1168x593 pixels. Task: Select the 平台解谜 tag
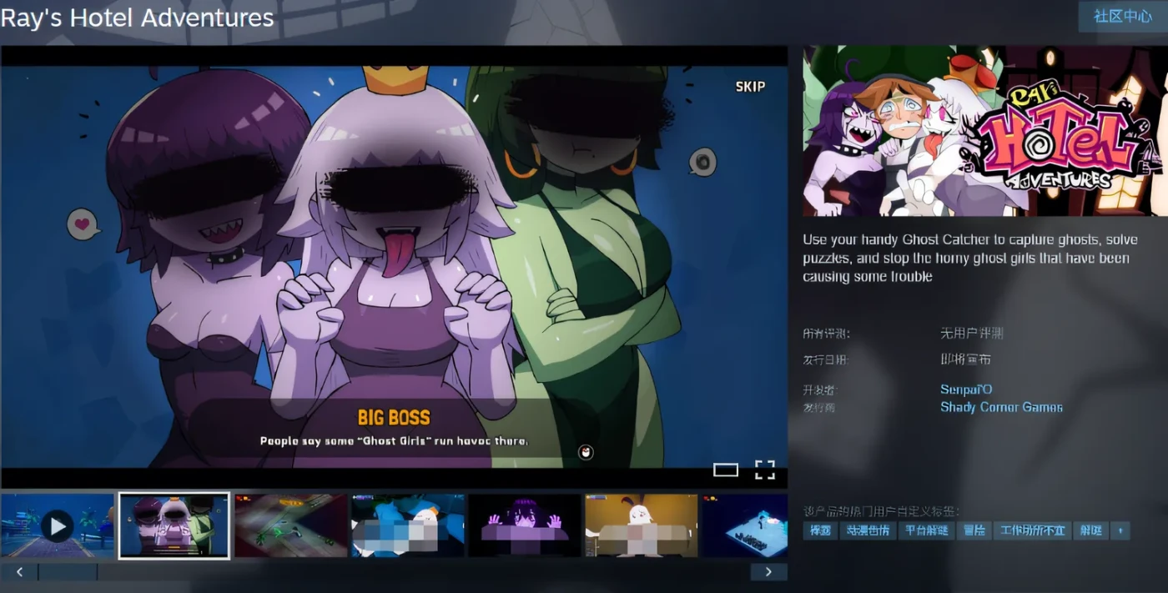tap(926, 530)
